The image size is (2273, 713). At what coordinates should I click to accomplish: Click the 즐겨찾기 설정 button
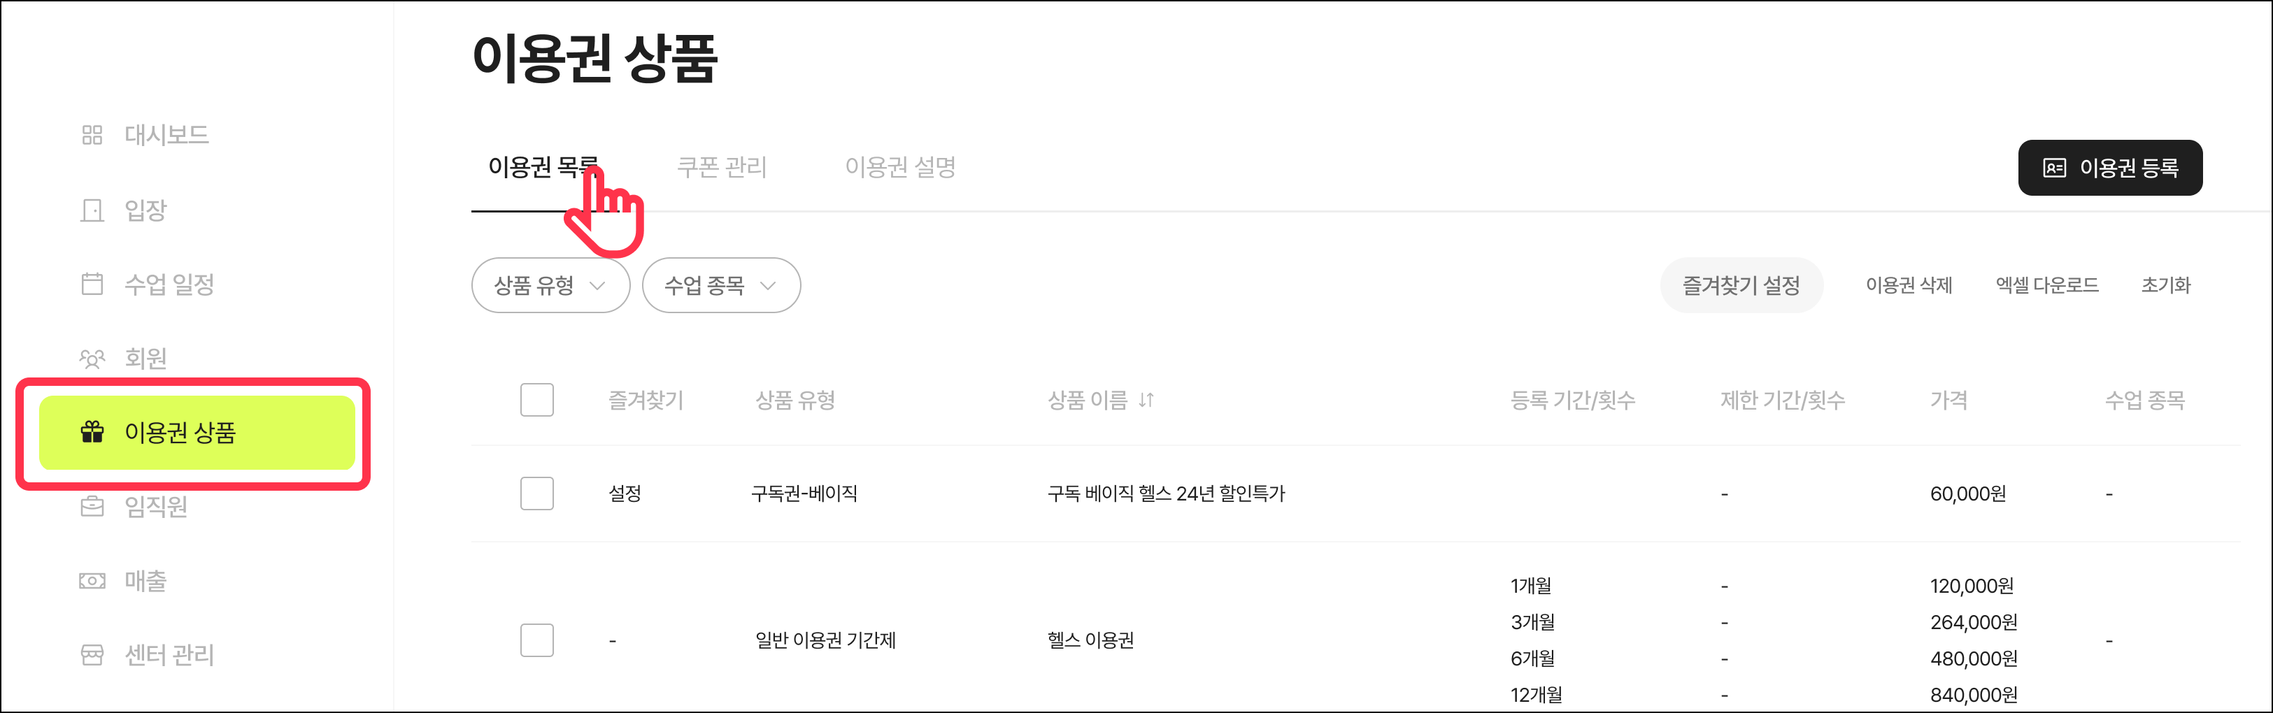[x=1740, y=285]
